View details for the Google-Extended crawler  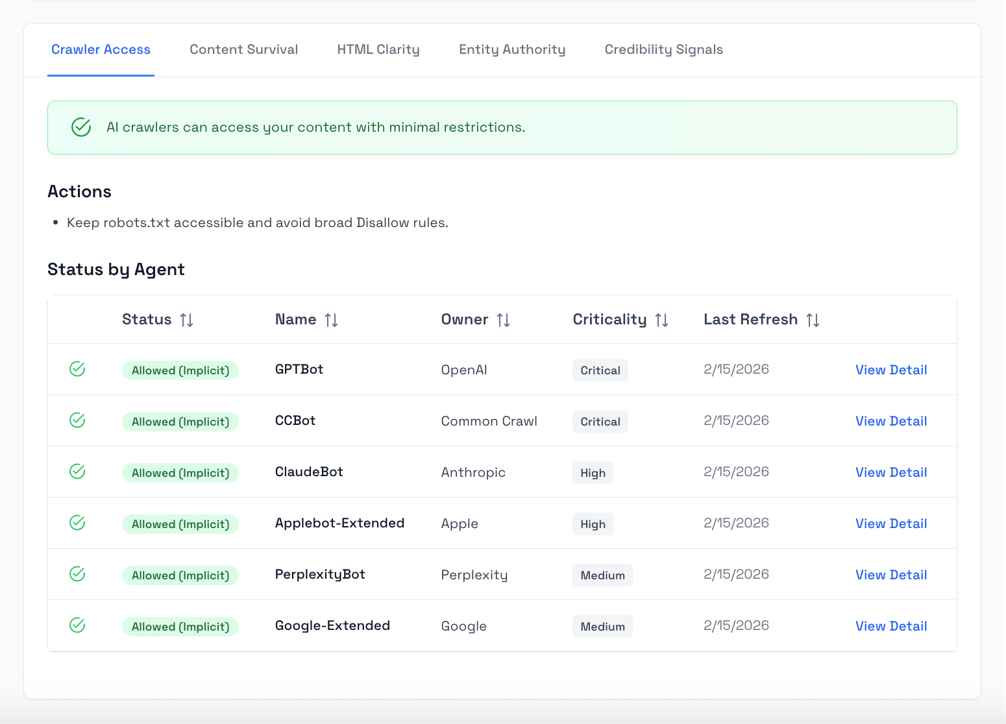coord(890,626)
